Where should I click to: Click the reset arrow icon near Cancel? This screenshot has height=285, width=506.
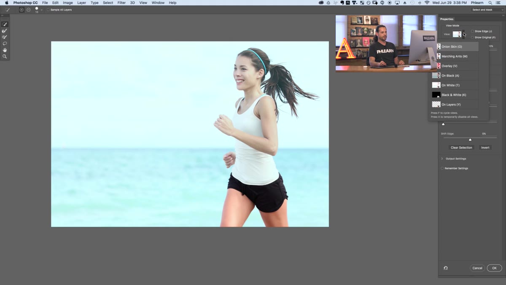point(445,268)
